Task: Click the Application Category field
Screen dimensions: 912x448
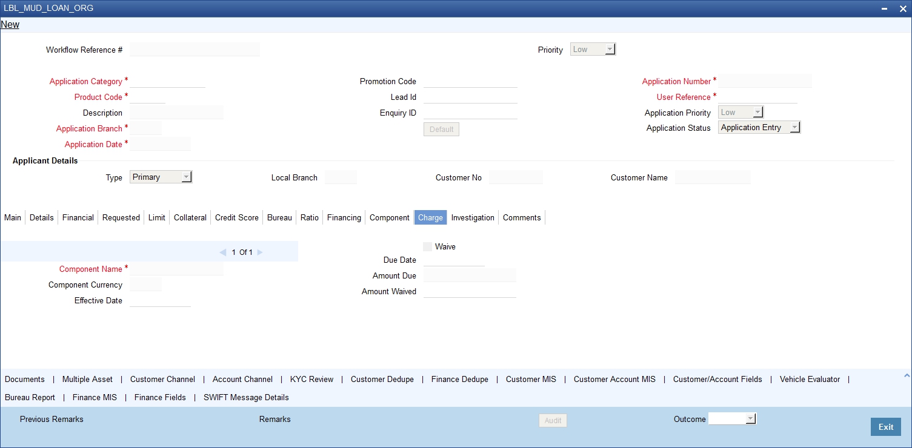Action: coord(167,81)
